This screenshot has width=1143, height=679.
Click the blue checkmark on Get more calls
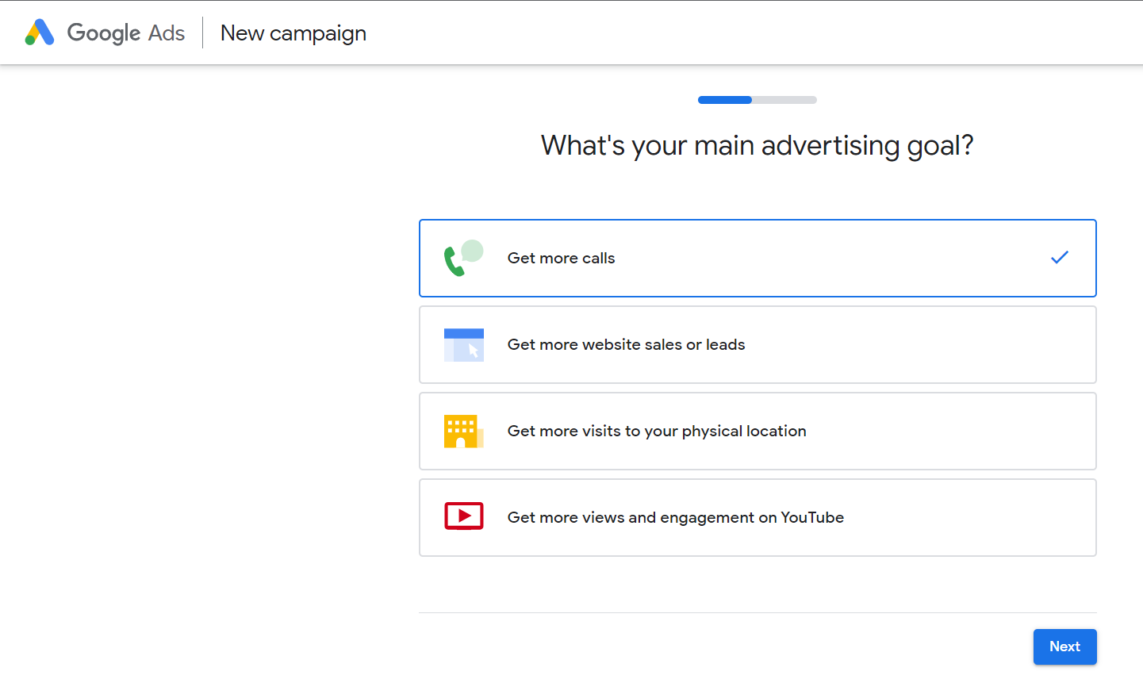click(x=1059, y=258)
